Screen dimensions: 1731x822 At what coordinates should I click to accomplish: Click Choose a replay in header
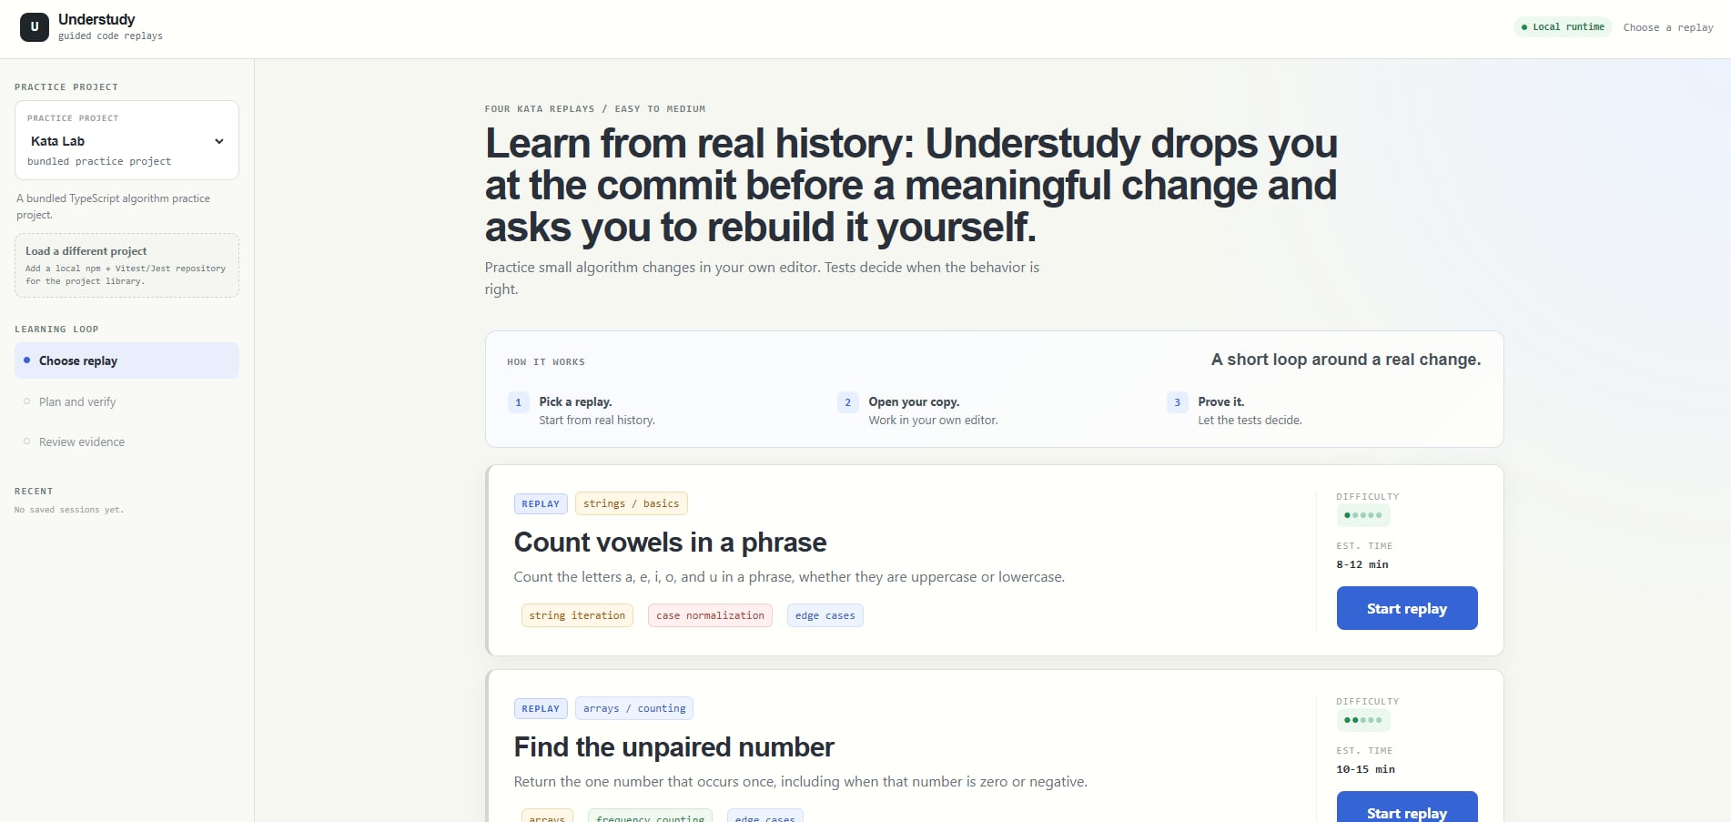(x=1668, y=27)
